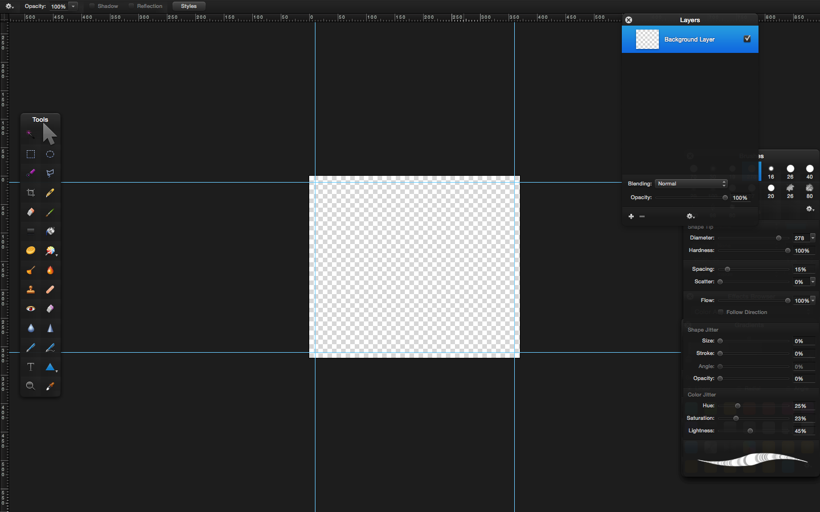Image resolution: width=820 pixels, height=512 pixels.
Task: Open the Layers panel gear menu
Action: pos(690,216)
